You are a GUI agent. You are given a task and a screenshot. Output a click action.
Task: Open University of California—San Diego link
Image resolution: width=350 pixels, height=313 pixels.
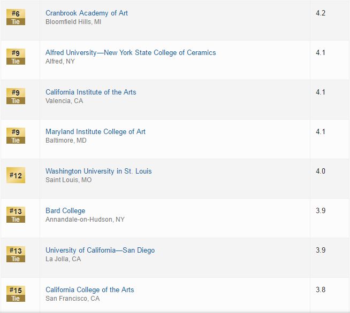[x=100, y=250]
